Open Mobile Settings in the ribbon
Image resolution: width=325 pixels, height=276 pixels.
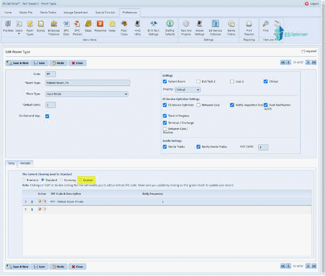(199, 28)
